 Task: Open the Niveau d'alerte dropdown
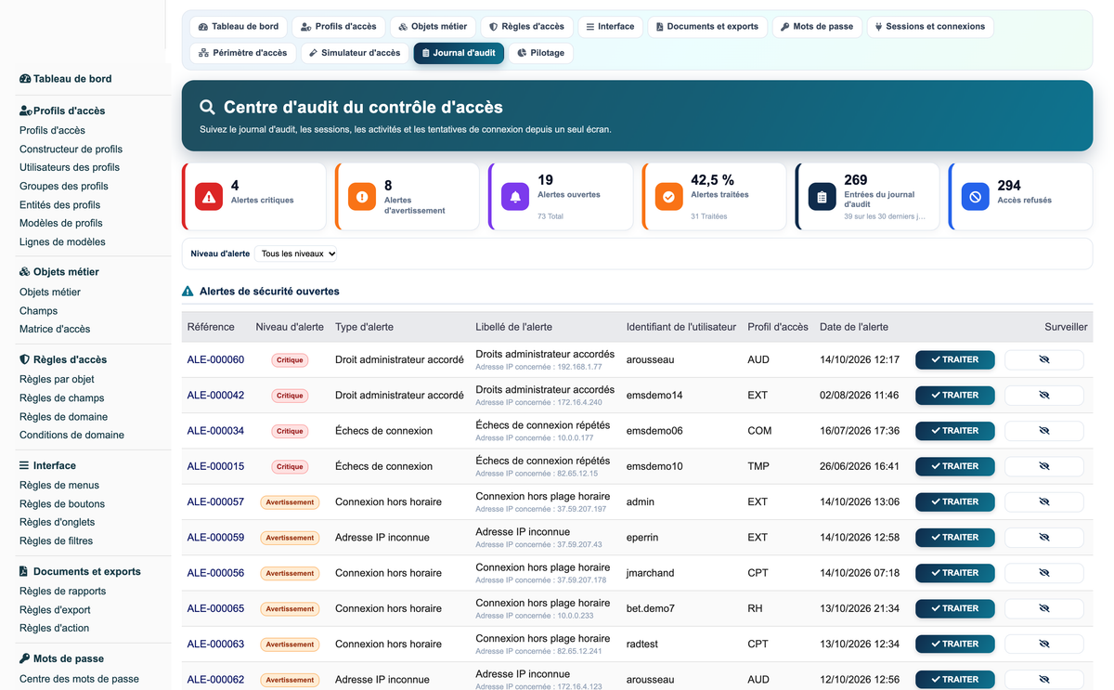296,254
